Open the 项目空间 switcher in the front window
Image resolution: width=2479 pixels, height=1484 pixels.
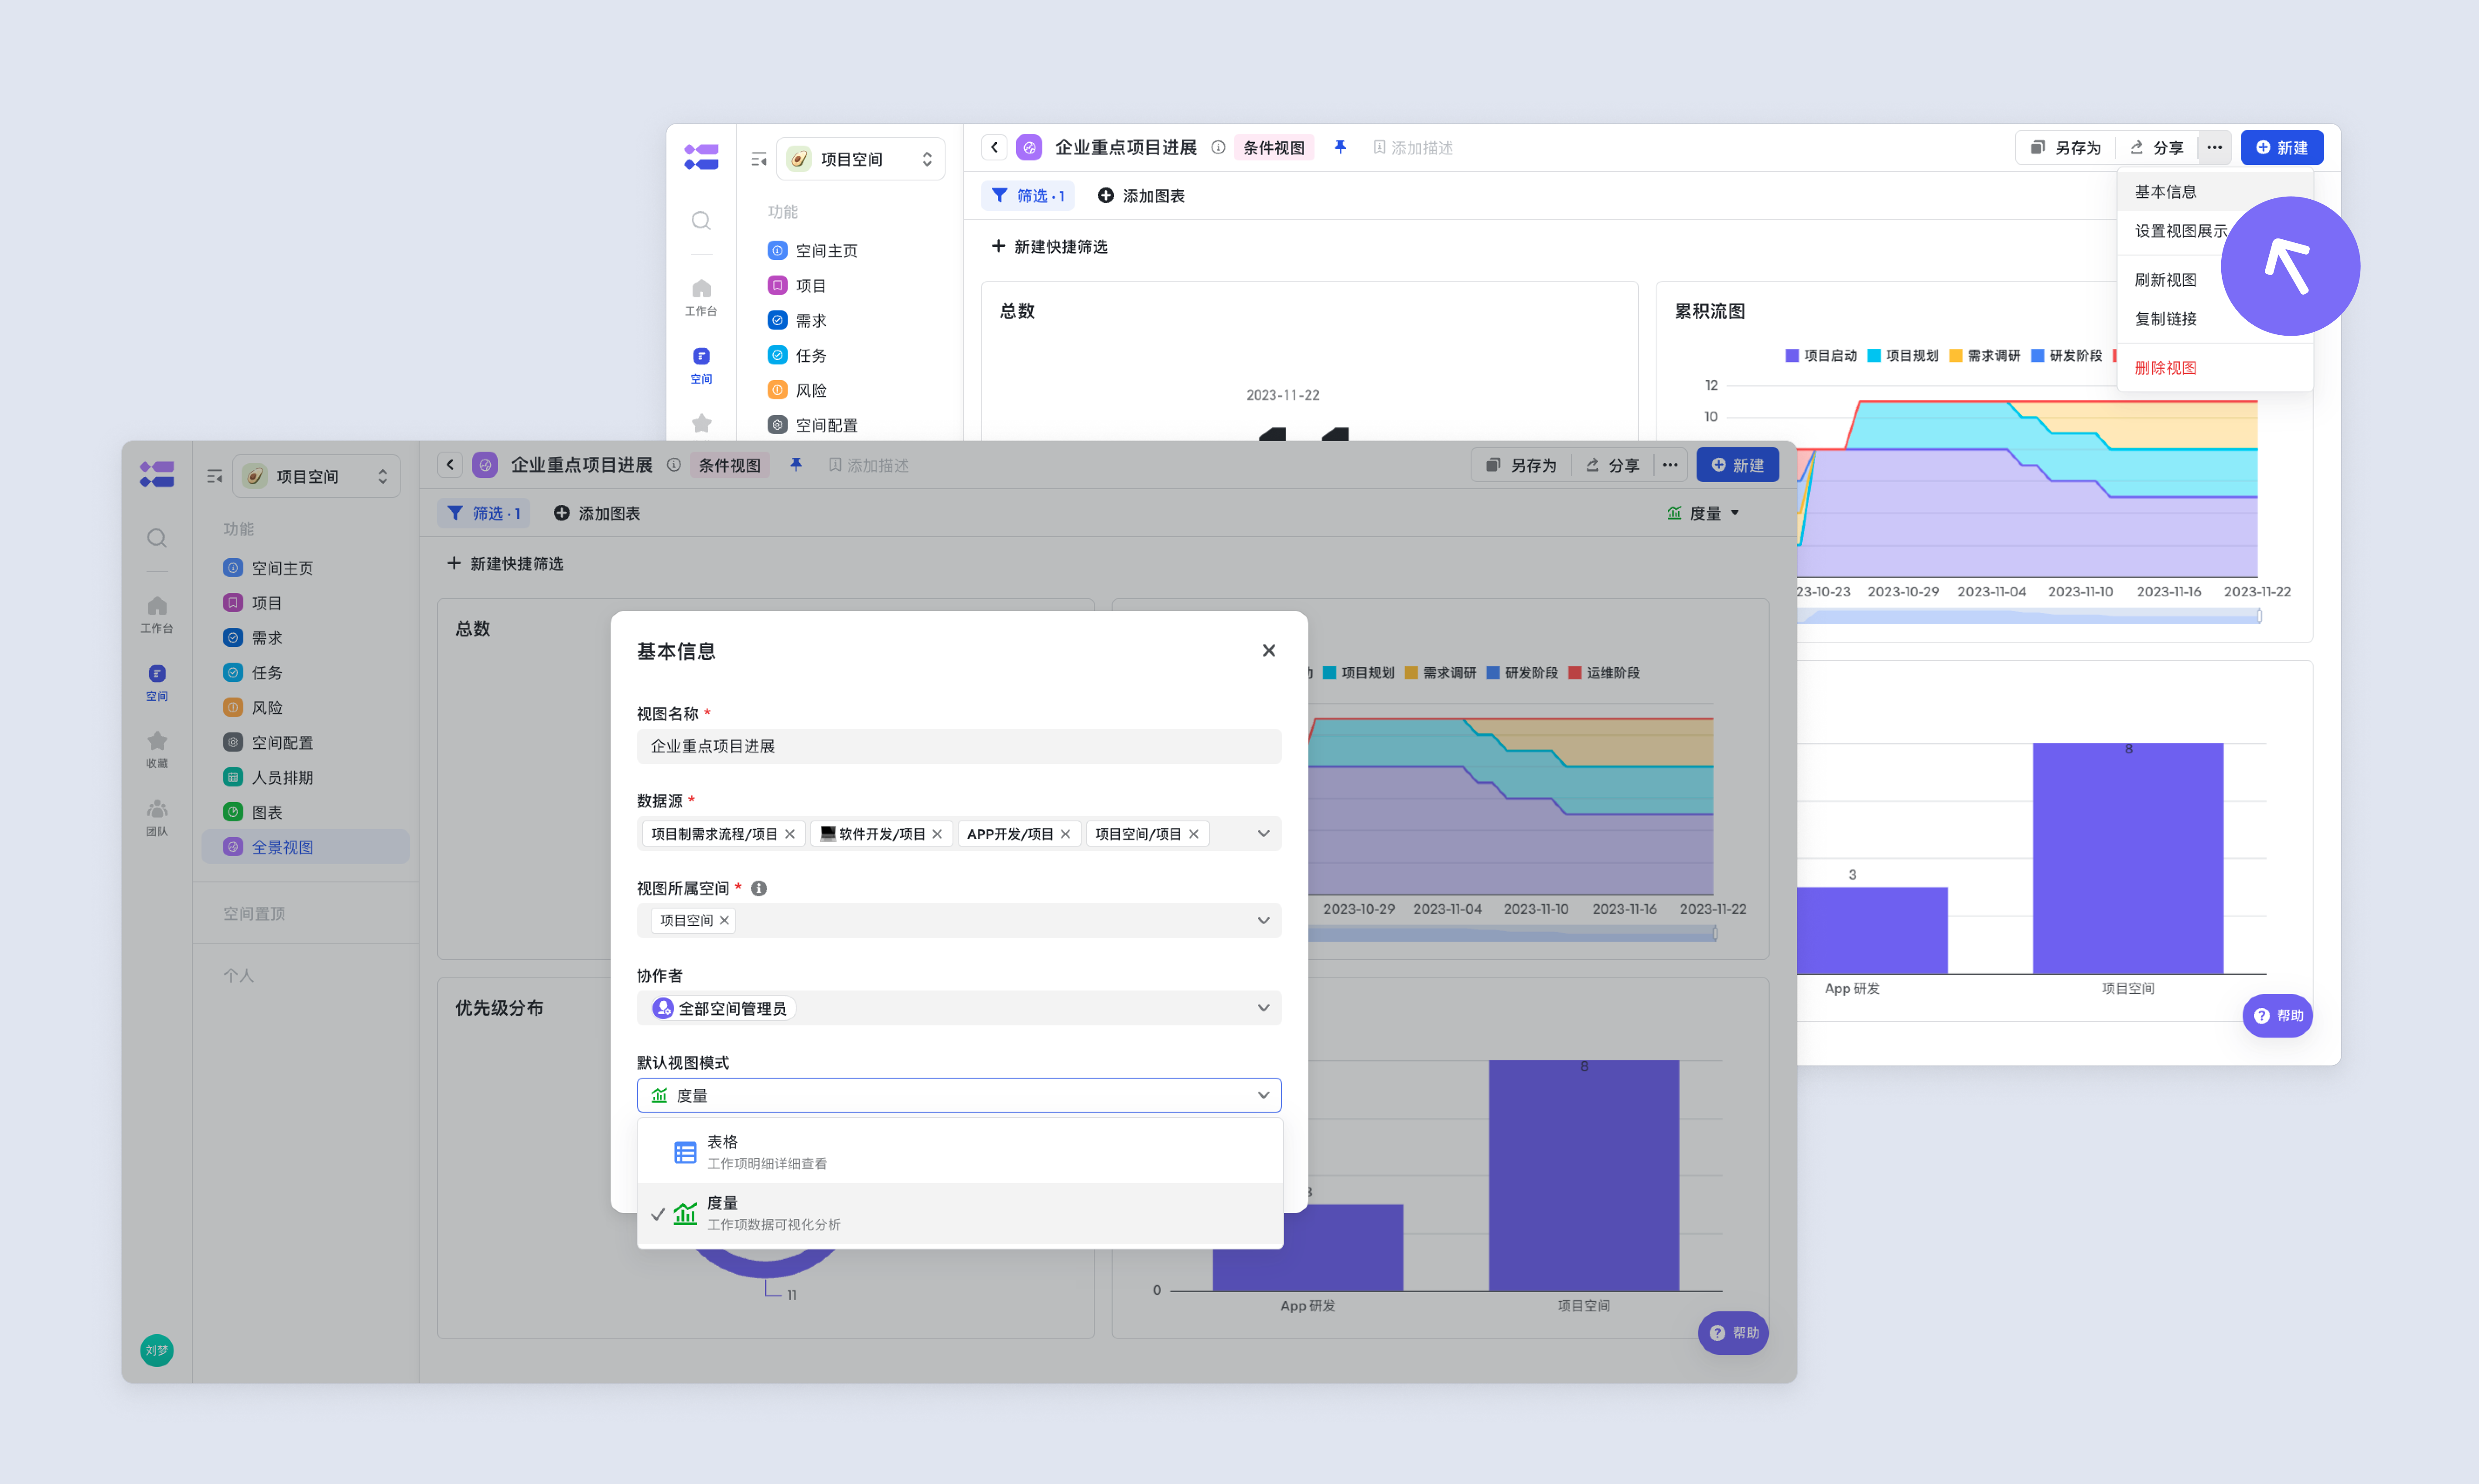[x=316, y=476]
